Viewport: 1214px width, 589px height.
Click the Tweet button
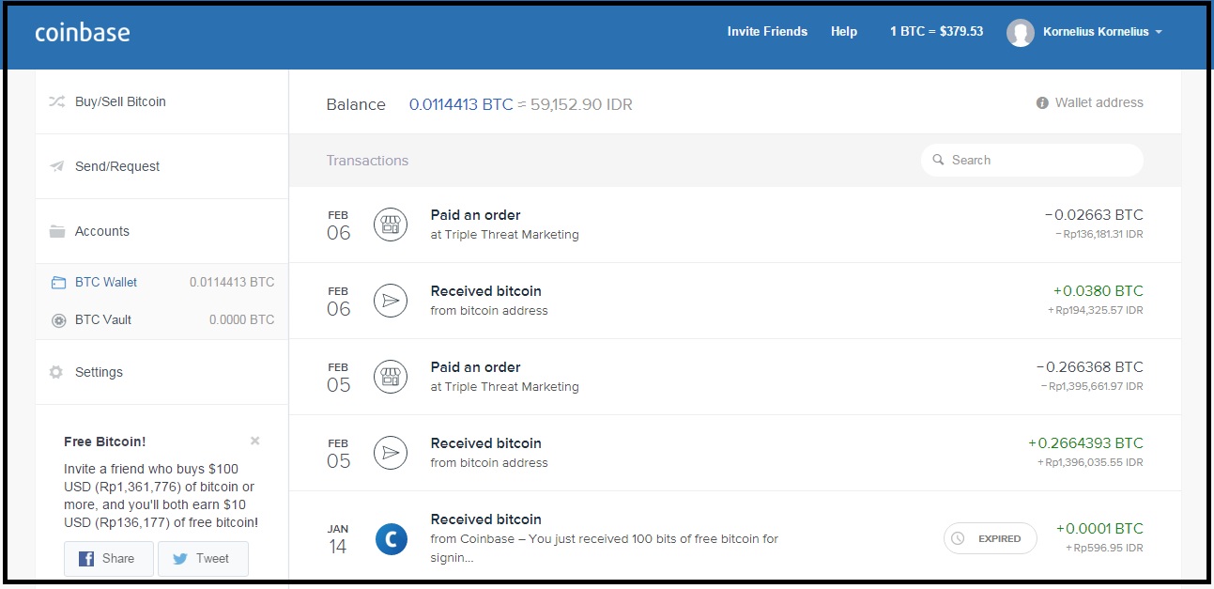point(203,558)
